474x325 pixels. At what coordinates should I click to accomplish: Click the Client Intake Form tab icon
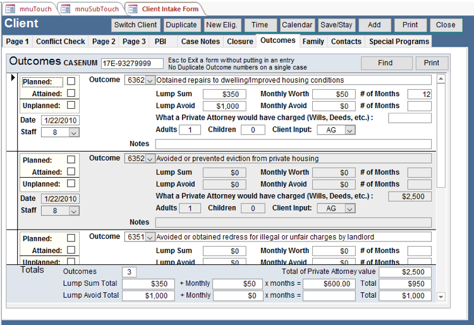[133, 9]
